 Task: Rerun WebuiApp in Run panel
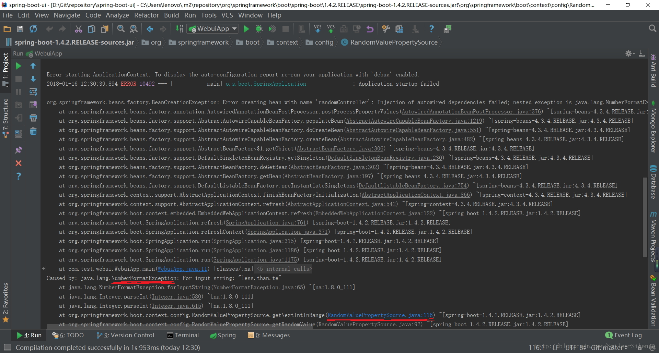coord(19,66)
